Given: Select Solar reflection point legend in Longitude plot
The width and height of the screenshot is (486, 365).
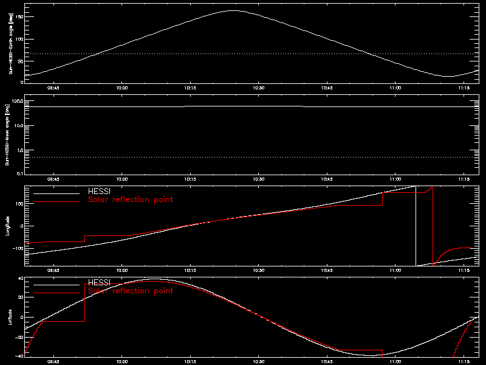Looking at the screenshot, I should pos(131,200).
